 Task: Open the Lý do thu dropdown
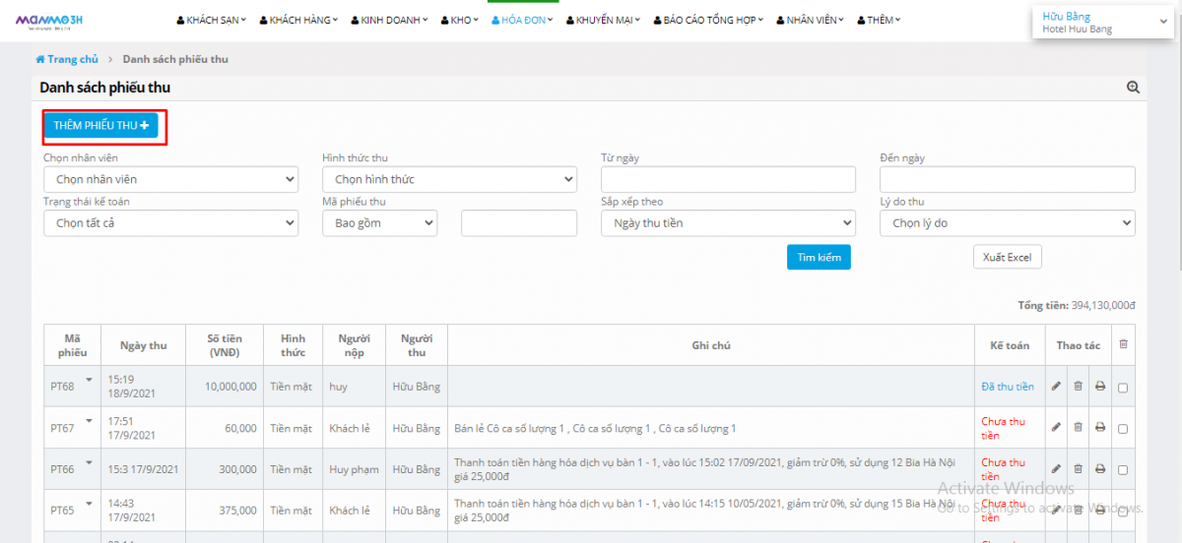(1007, 223)
